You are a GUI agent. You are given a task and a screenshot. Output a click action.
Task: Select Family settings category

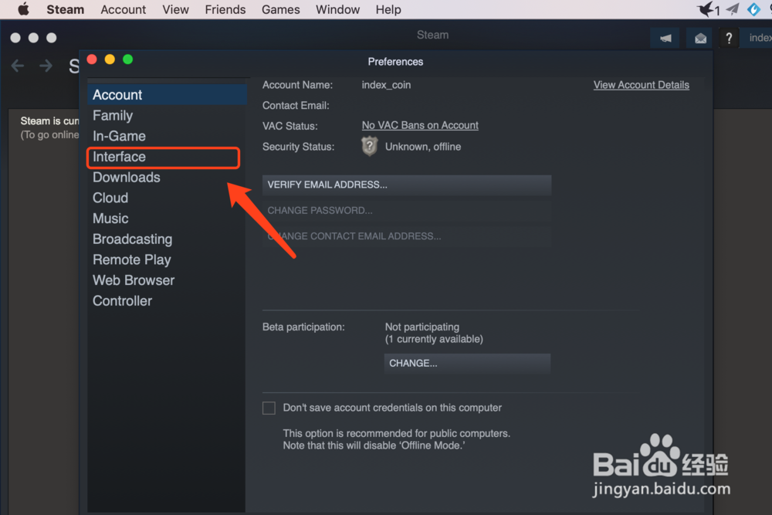167,115
